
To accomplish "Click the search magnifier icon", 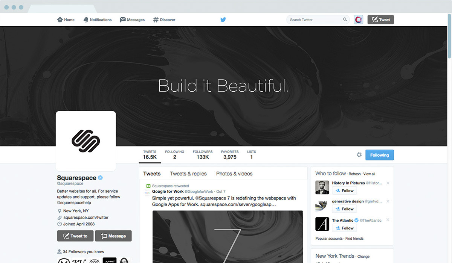I will (x=345, y=20).
